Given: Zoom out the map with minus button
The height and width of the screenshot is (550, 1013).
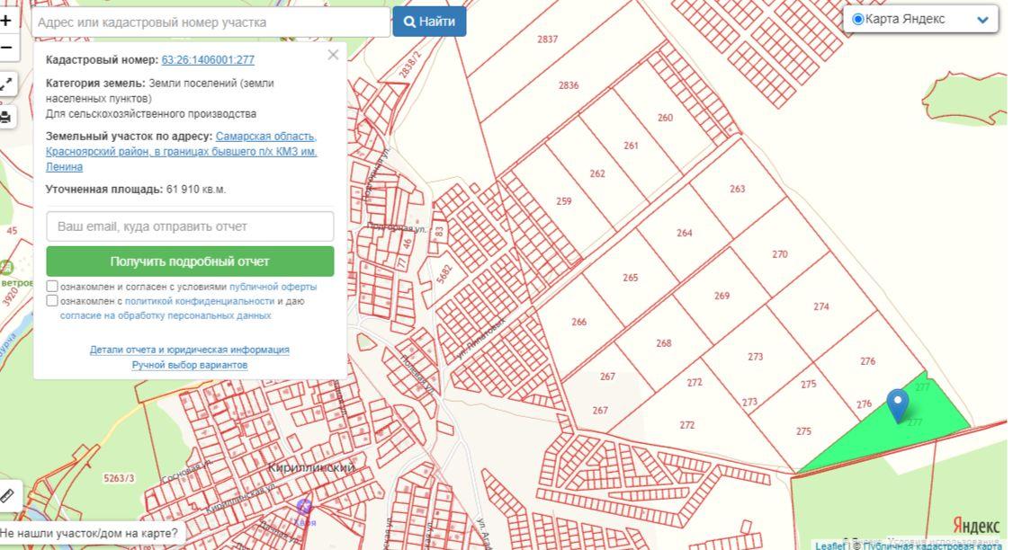Looking at the screenshot, I should click(x=6, y=48).
